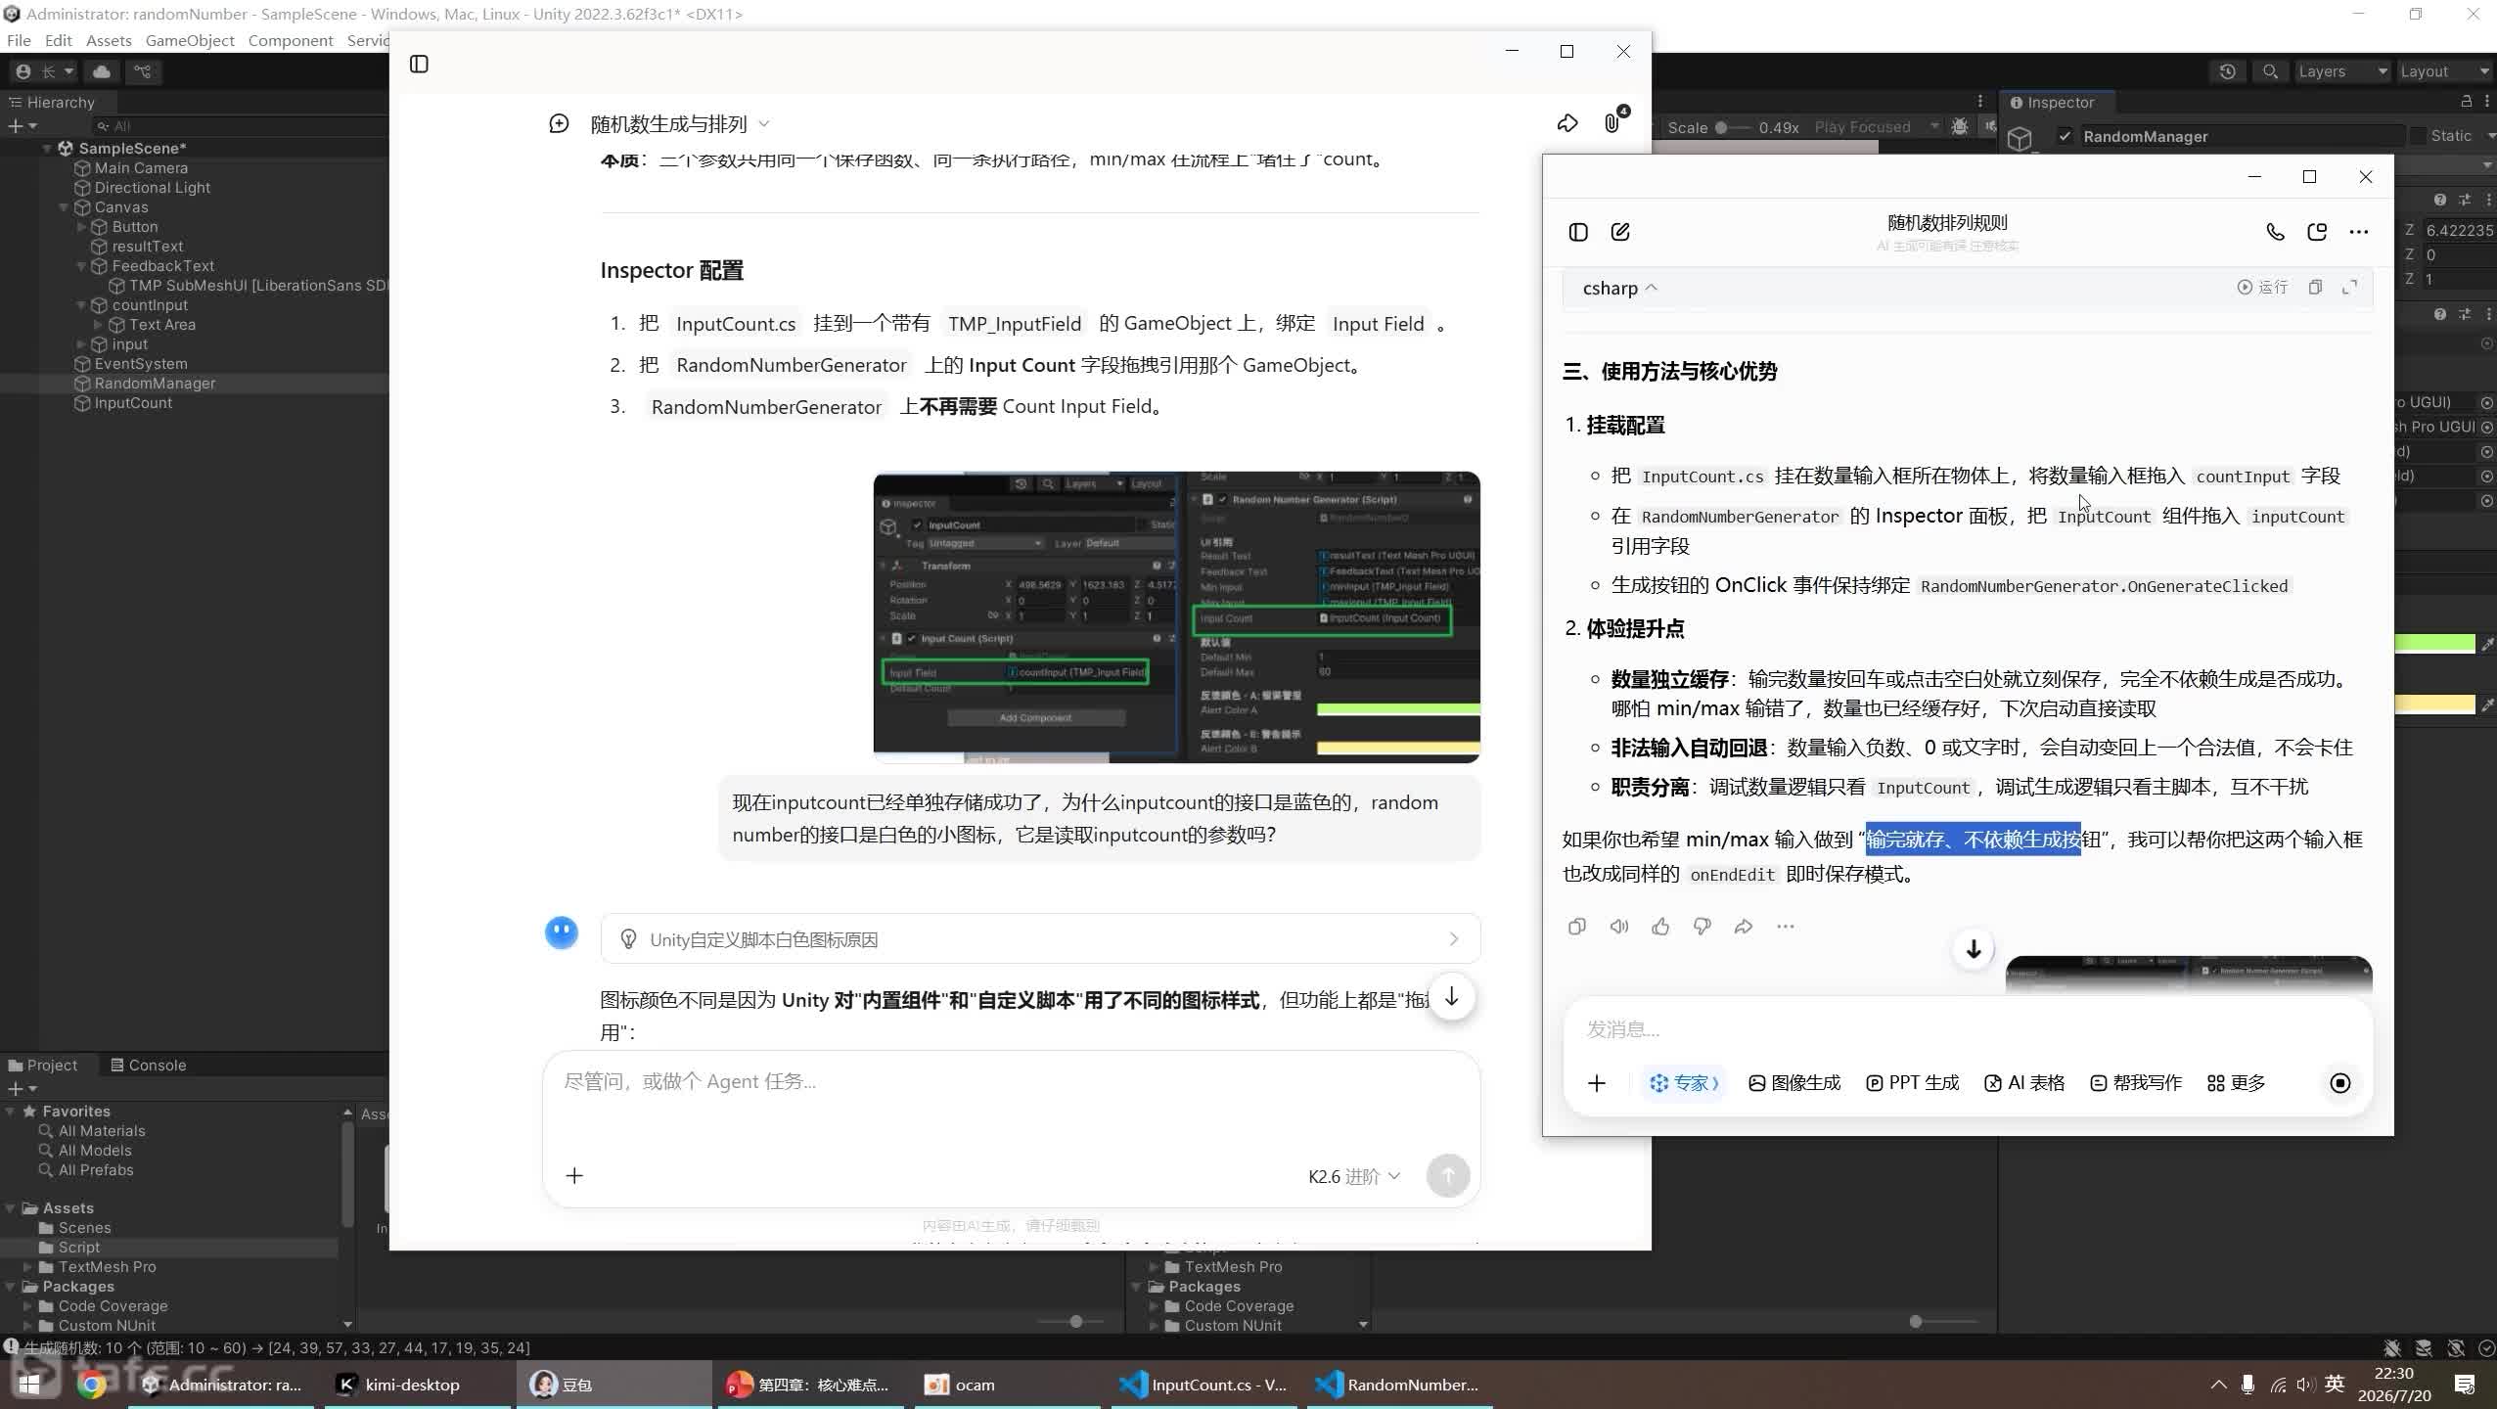Share the Doubao reply

point(1744,927)
